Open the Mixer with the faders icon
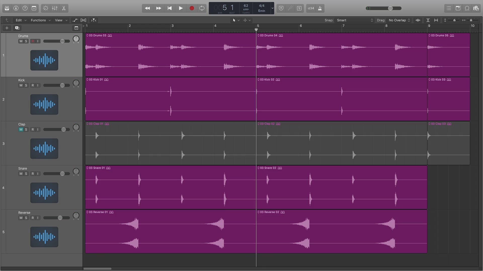This screenshot has height=271, width=483. tap(55, 8)
